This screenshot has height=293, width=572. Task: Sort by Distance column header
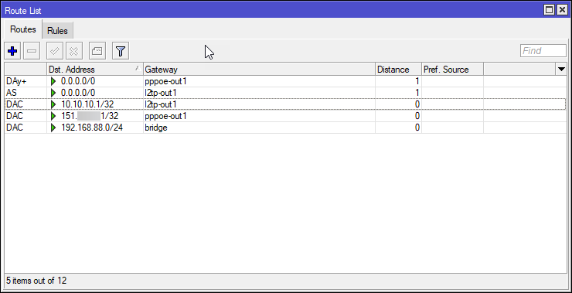pyautogui.click(x=398, y=70)
